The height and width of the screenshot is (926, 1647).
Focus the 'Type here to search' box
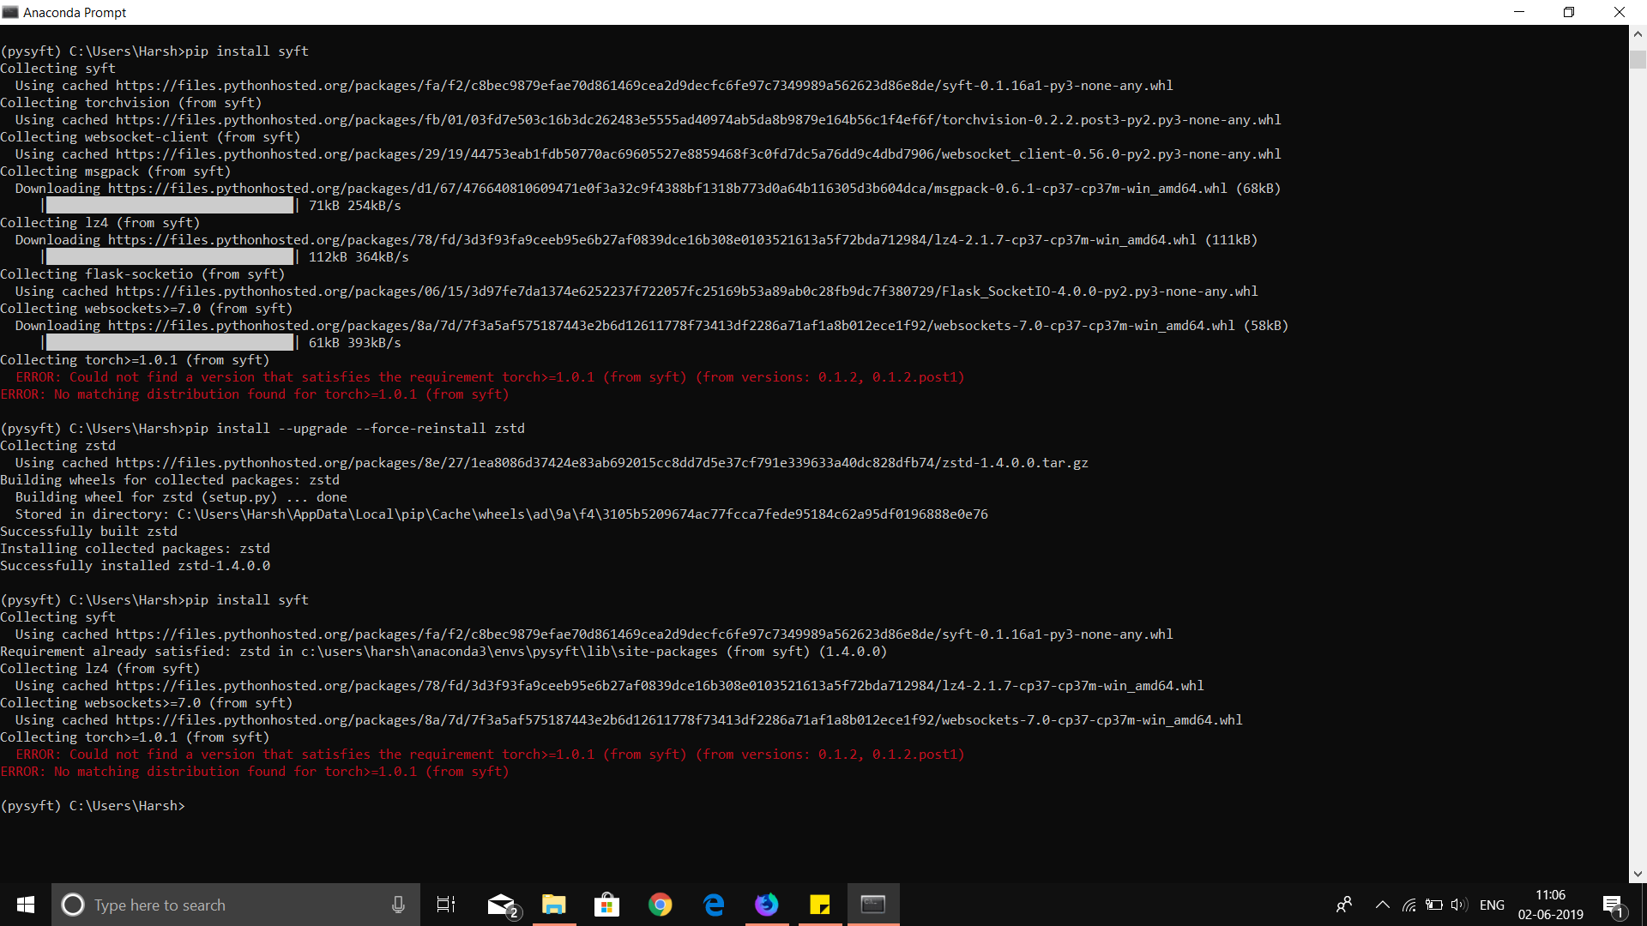pyautogui.click(x=236, y=905)
